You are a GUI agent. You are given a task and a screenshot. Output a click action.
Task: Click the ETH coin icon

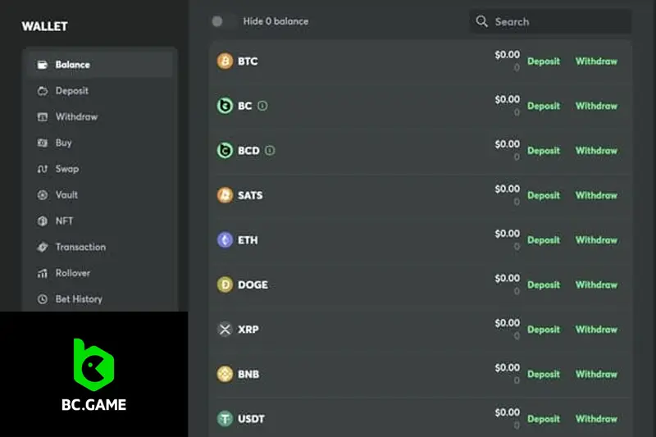coord(225,240)
